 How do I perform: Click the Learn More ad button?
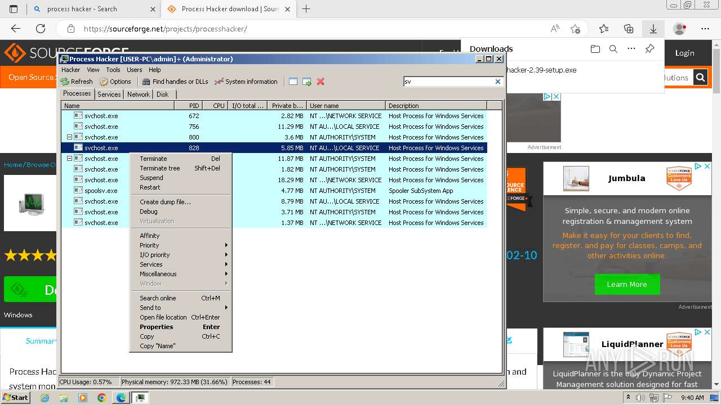pyautogui.click(x=626, y=284)
